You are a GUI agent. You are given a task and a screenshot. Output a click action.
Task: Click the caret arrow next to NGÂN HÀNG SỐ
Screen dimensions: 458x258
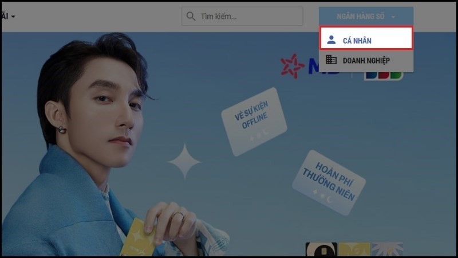[x=393, y=17]
